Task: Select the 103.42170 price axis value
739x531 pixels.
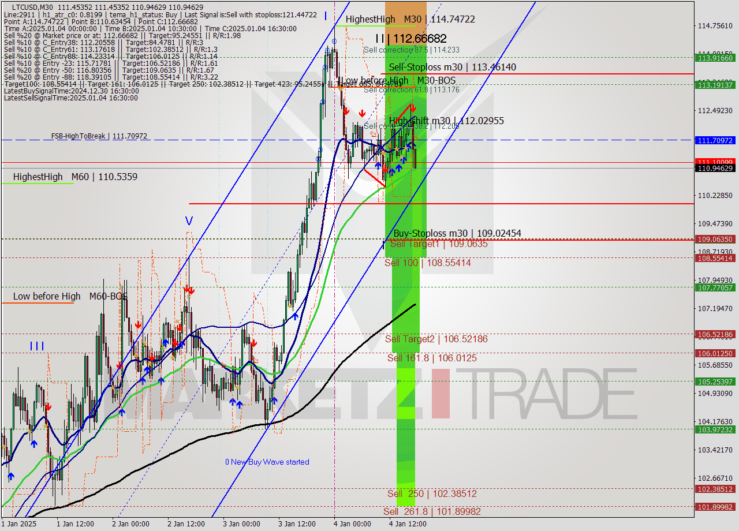Action: (715, 450)
